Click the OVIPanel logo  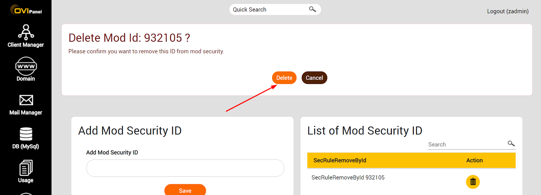click(x=26, y=9)
